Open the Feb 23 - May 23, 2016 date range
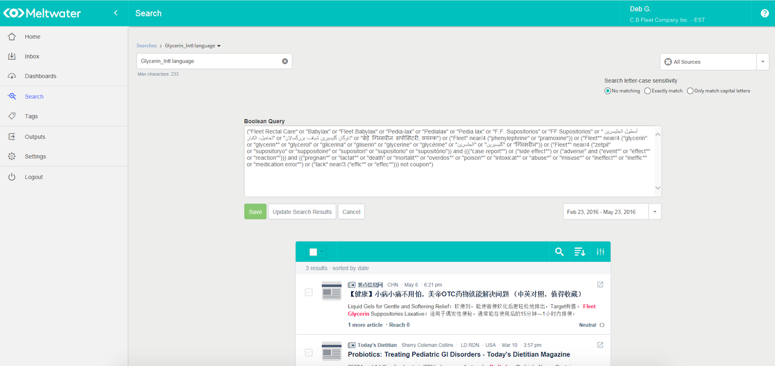The image size is (775, 366). 612,212
